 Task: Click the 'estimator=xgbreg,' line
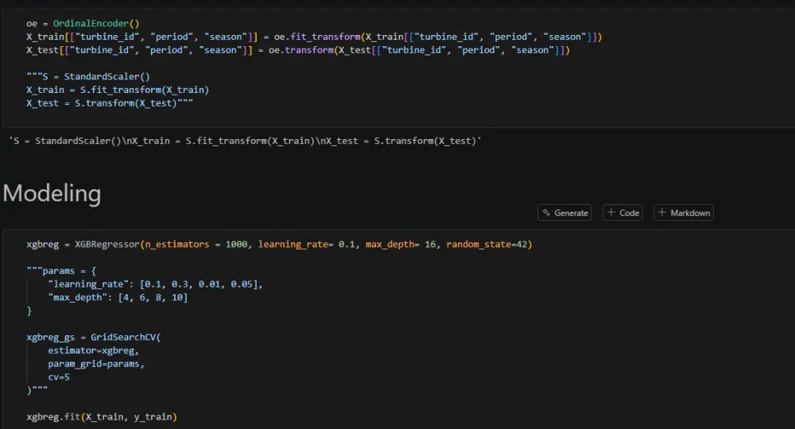[x=93, y=350]
